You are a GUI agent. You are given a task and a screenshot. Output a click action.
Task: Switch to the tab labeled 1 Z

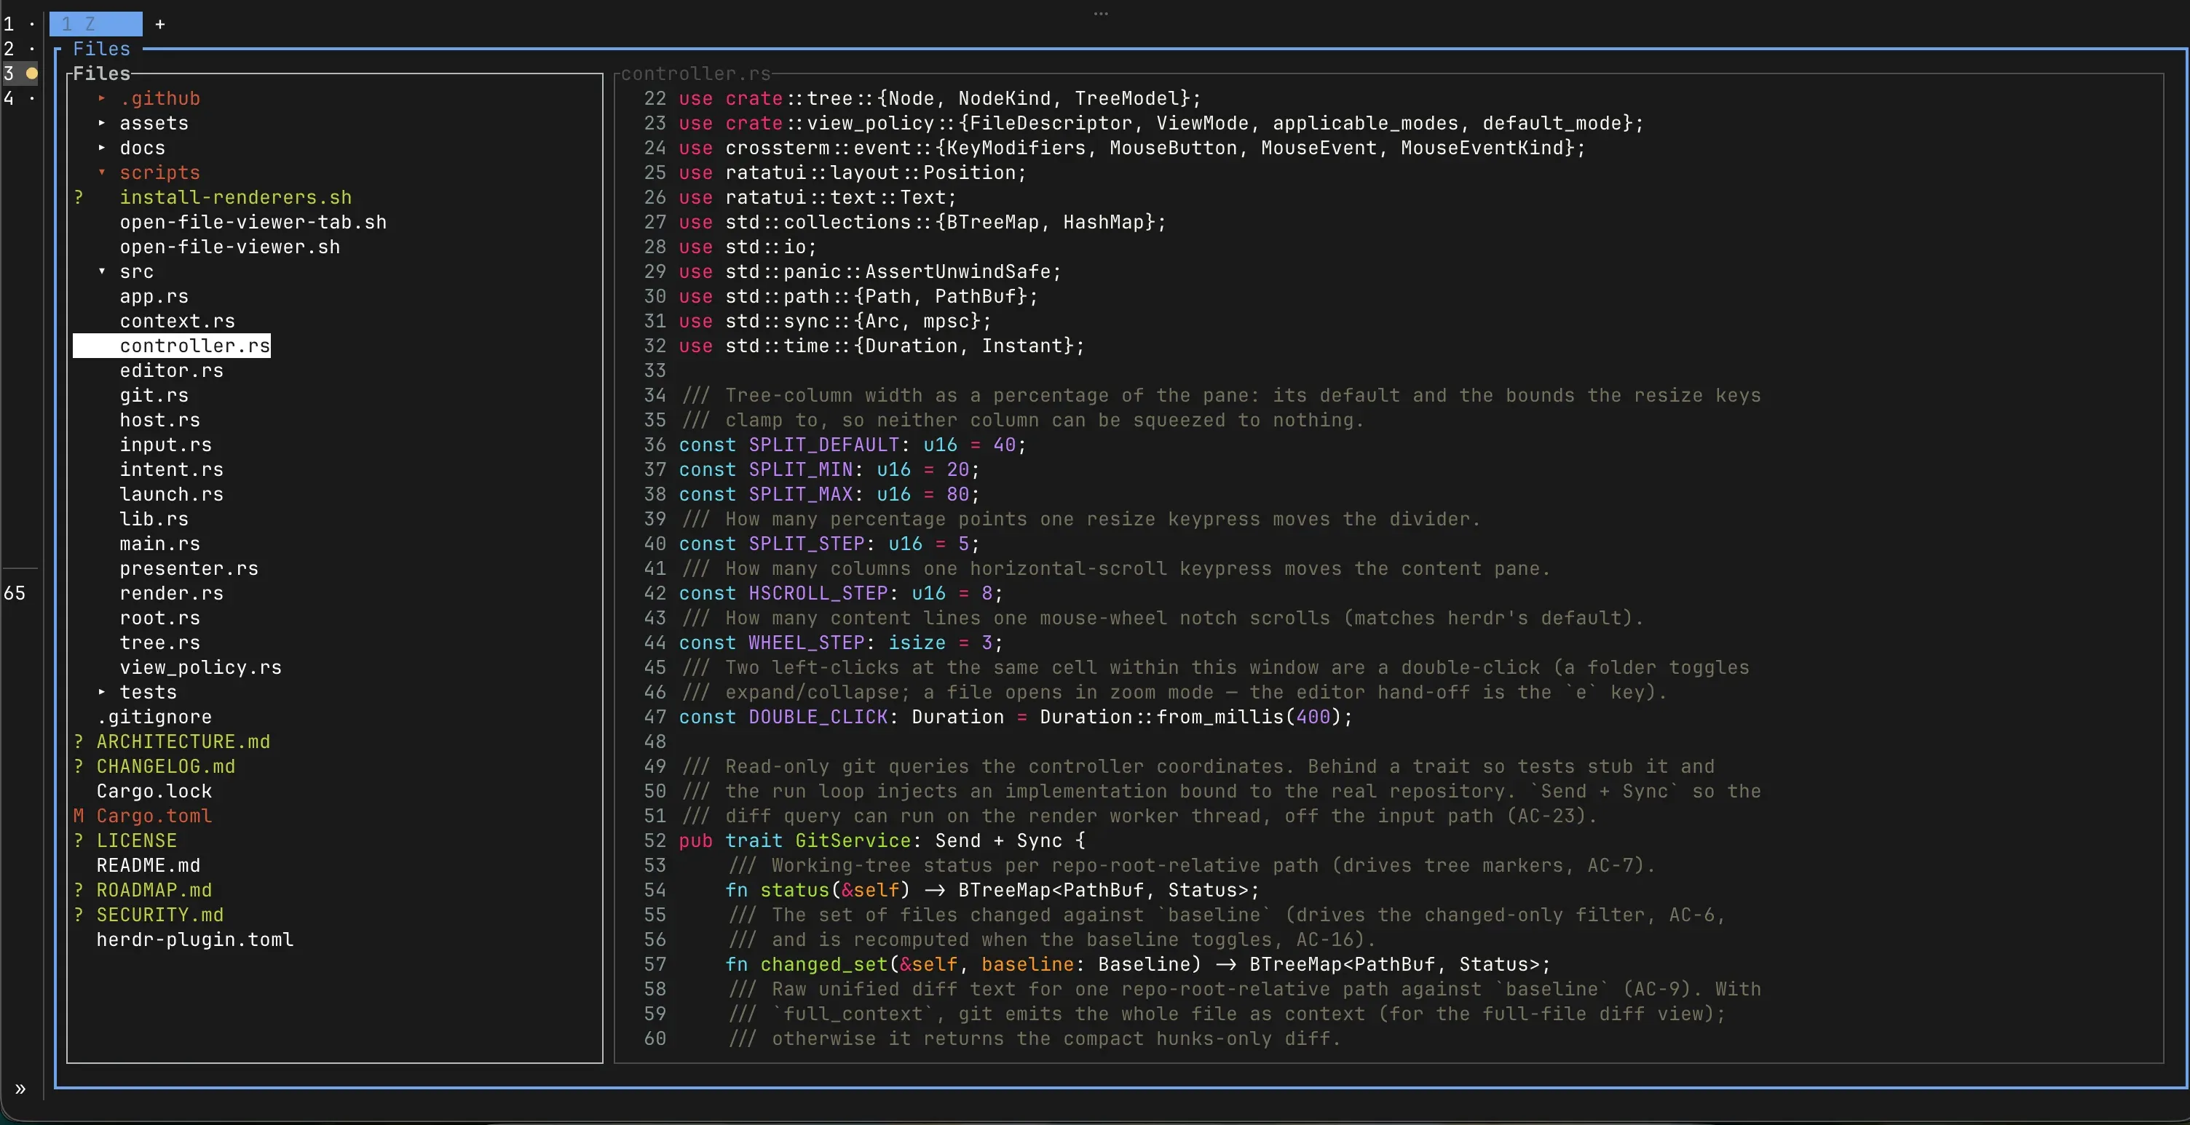coord(95,24)
